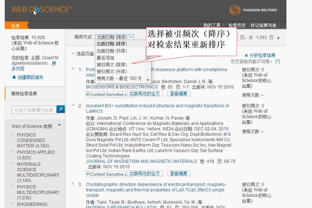Open 检索历史 page

(x=237, y=25)
